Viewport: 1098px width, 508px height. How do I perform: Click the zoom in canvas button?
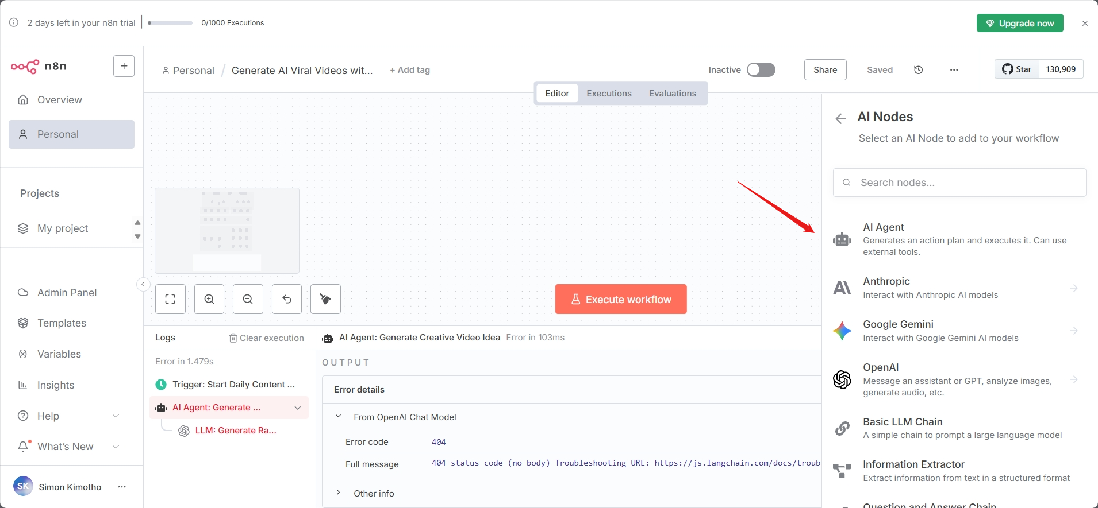tap(209, 299)
